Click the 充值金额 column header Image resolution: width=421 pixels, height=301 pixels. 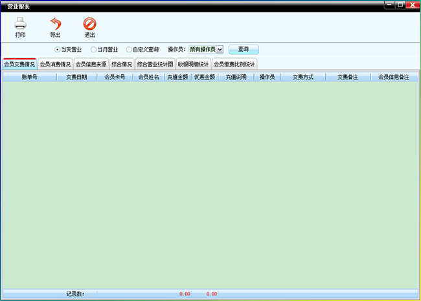tap(177, 77)
